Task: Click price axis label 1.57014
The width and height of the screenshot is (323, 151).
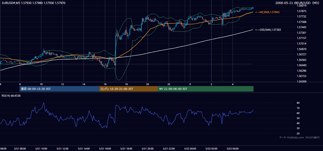Action: click(x=301, y=44)
